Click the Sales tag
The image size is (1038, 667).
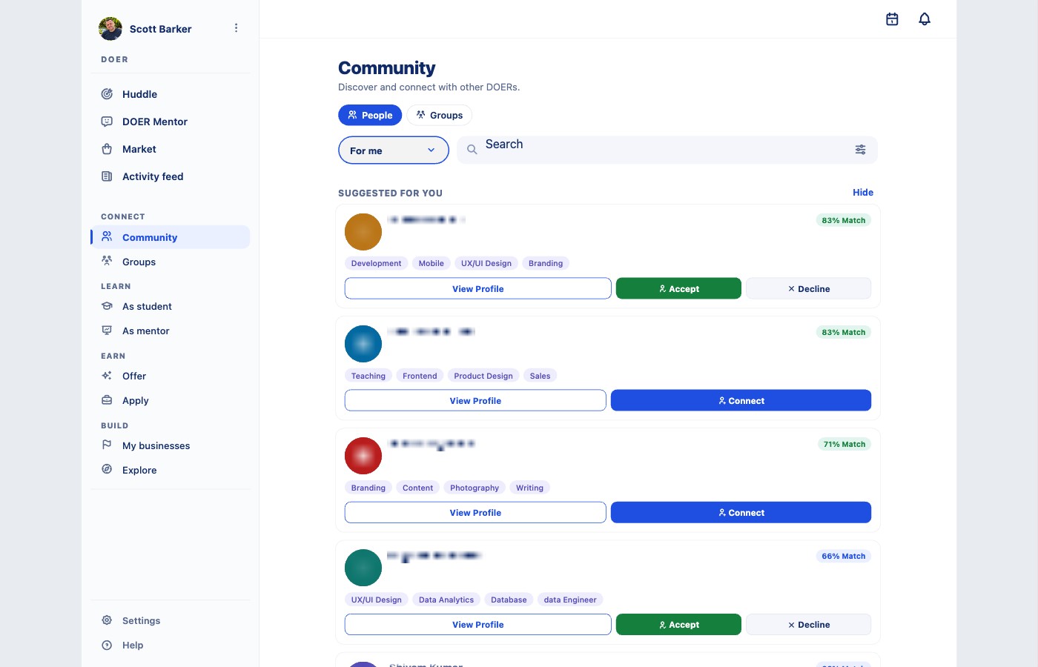point(540,376)
